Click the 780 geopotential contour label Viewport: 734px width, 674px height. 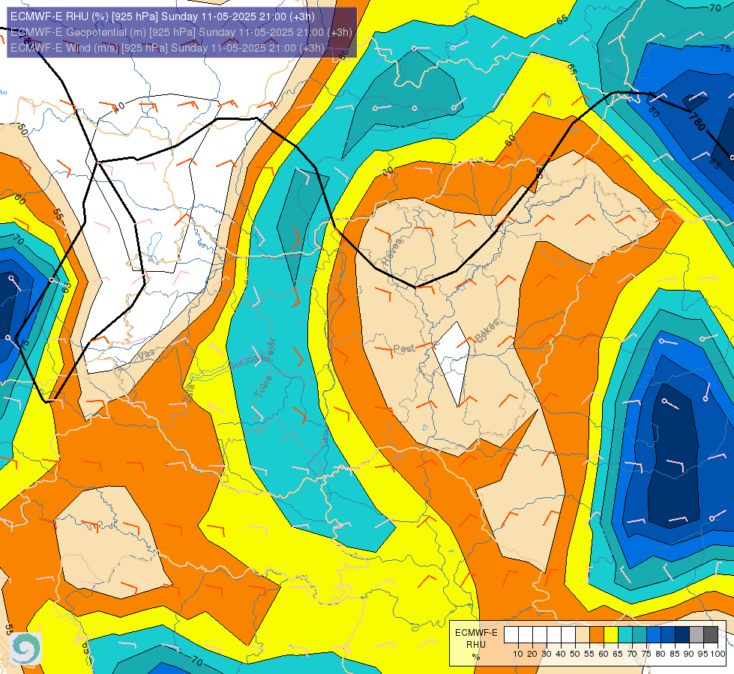(697, 122)
